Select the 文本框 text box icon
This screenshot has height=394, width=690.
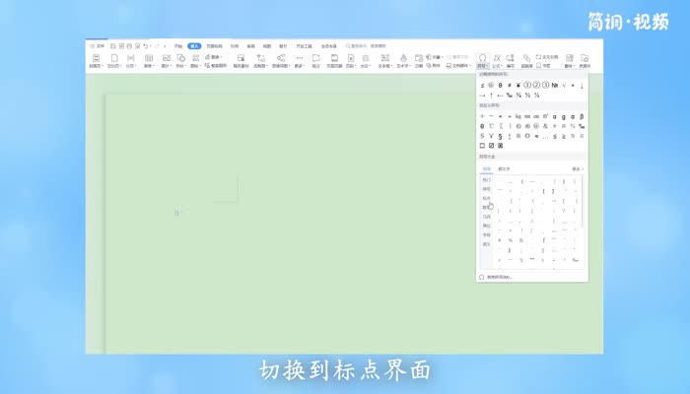coord(385,60)
